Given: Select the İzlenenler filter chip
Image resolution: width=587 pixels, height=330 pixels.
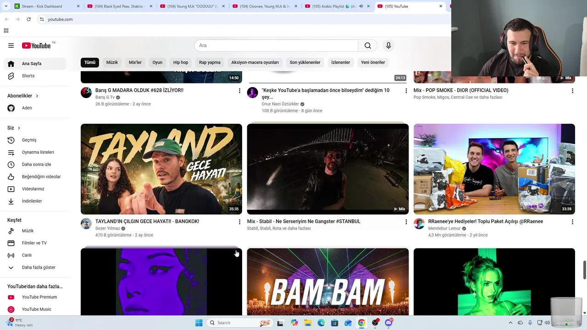Looking at the screenshot, I should tap(341, 62).
